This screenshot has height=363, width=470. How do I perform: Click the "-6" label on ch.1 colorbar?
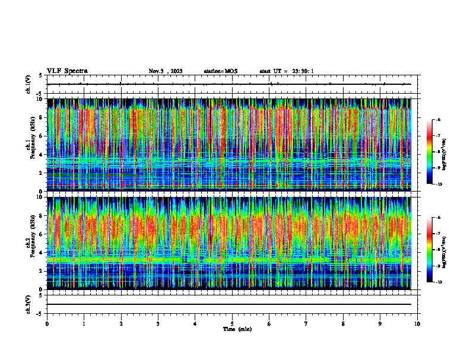click(x=438, y=119)
